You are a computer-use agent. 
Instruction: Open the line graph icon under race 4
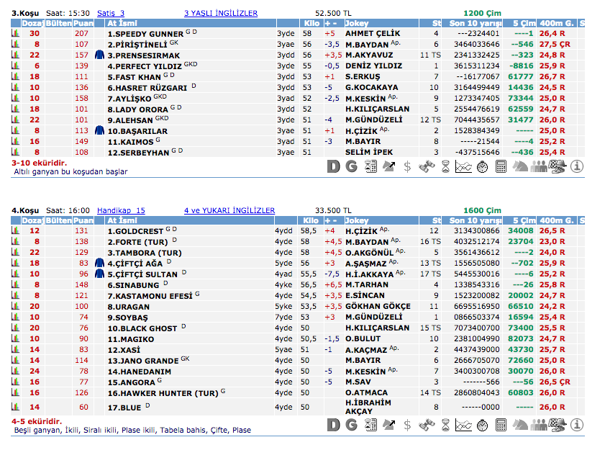point(464,425)
